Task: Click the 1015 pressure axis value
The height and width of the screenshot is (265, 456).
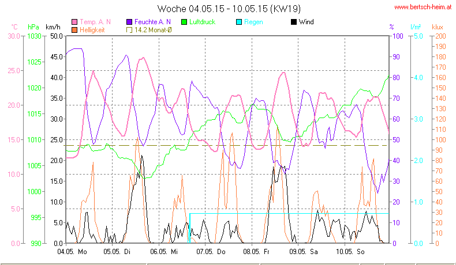Action: point(34,114)
